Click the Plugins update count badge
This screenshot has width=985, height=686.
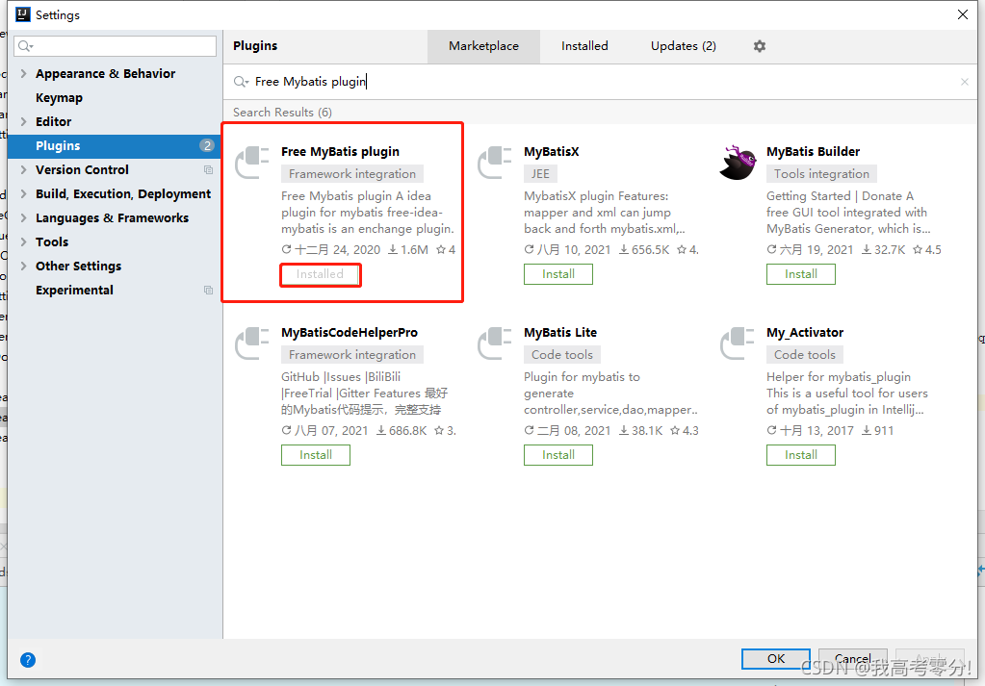coord(207,145)
